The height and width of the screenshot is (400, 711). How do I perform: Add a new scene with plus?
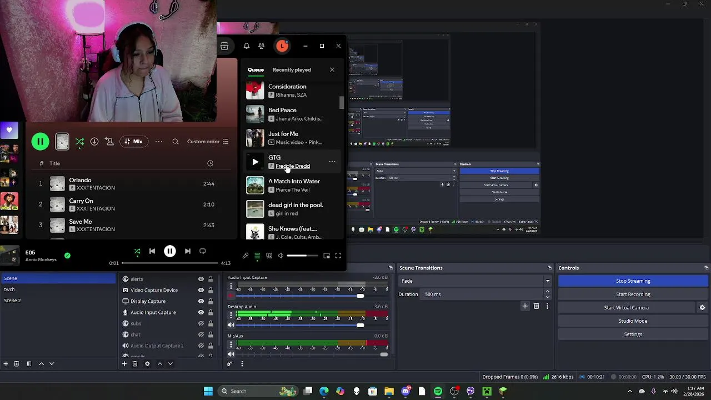(x=6, y=364)
